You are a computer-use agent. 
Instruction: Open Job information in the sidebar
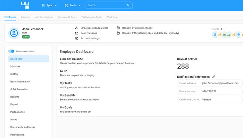[19, 89]
